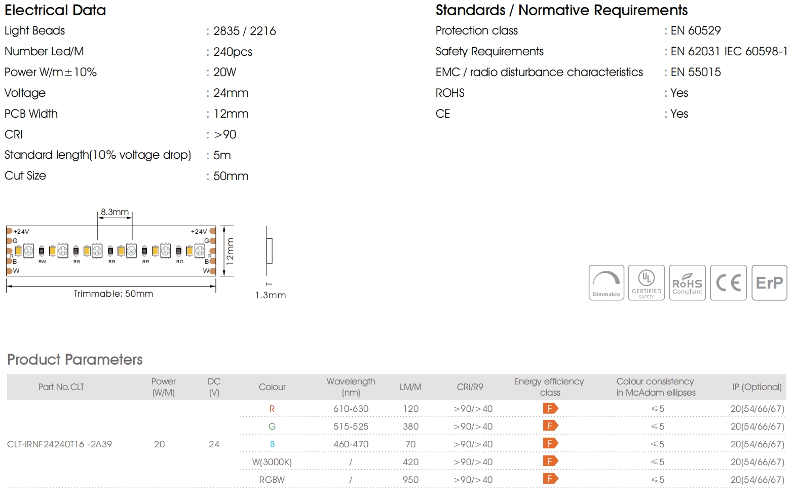The width and height of the screenshot is (795, 495).
Task: Click the Energy efficiency class header
Action: click(x=549, y=387)
